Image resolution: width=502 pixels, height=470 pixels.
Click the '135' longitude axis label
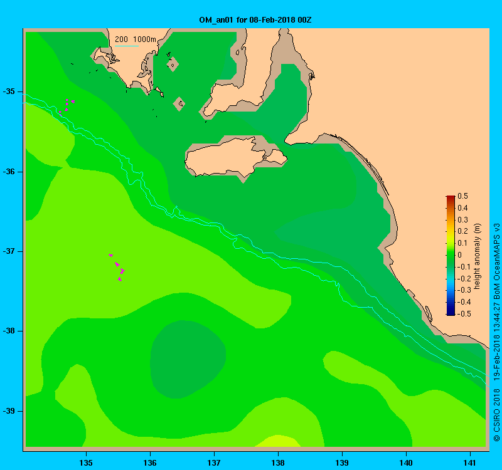click(x=86, y=463)
